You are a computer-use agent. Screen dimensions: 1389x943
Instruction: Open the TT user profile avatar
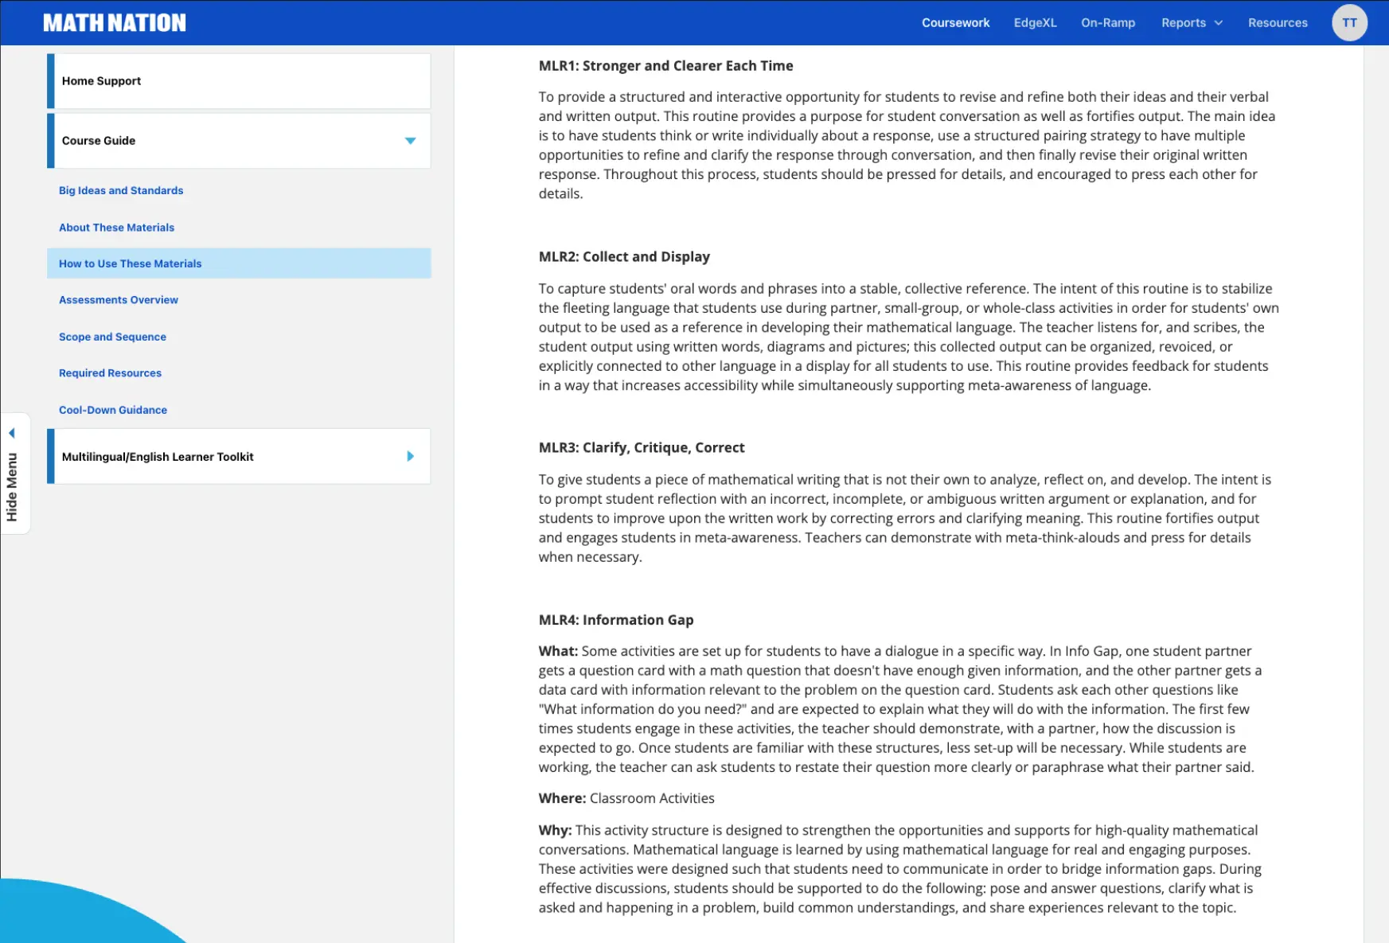(x=1349, y=23)
